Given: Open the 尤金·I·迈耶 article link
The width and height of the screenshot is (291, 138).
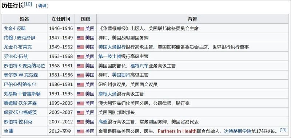Looking at the screenshot, I should (15, 29).
